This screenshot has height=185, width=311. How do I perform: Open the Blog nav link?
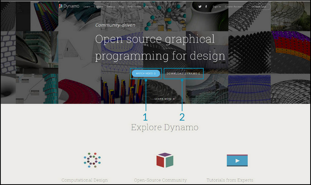coord(121,7)
